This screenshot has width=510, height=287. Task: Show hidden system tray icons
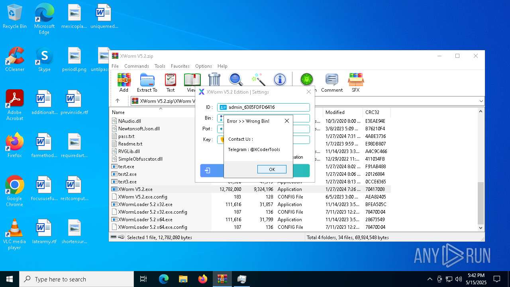pos(430,279)
